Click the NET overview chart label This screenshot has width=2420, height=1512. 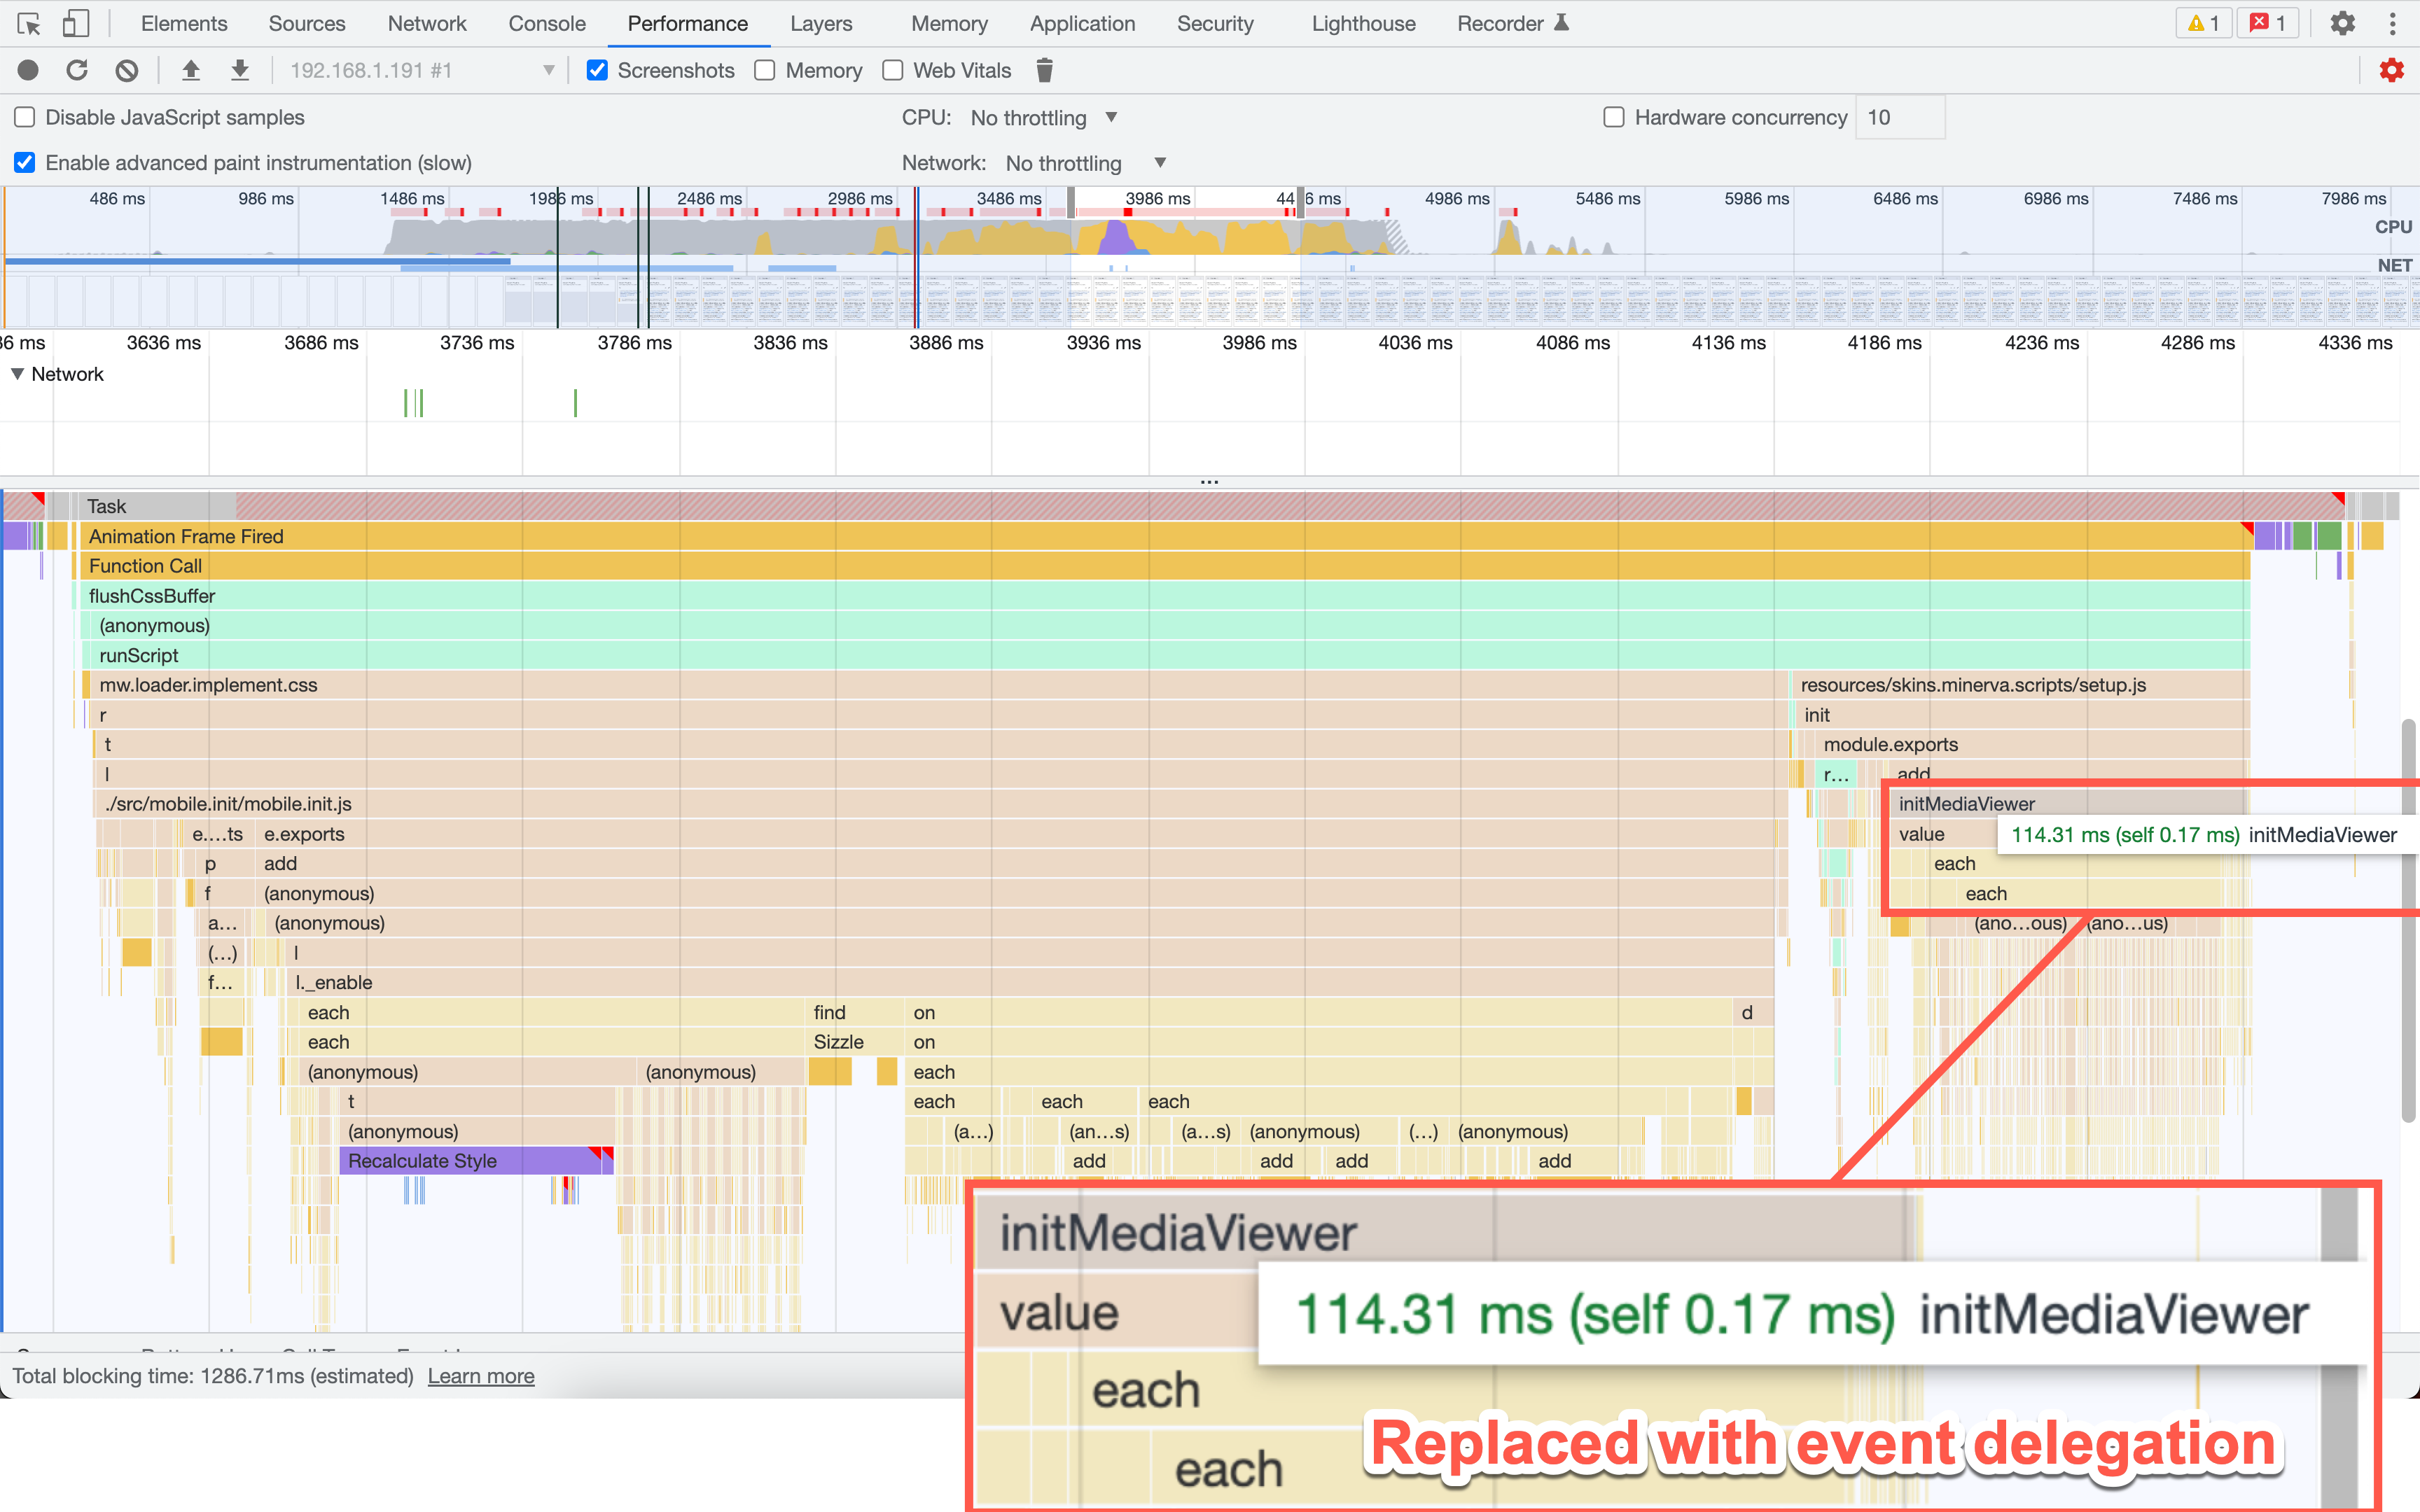click(x=2394, y=265)
